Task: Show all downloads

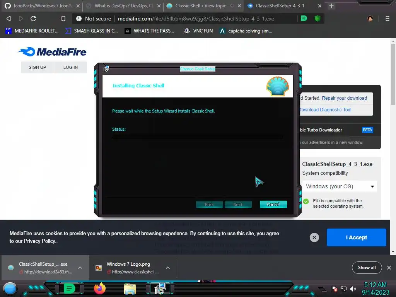Action: click(x=367, y=268)
